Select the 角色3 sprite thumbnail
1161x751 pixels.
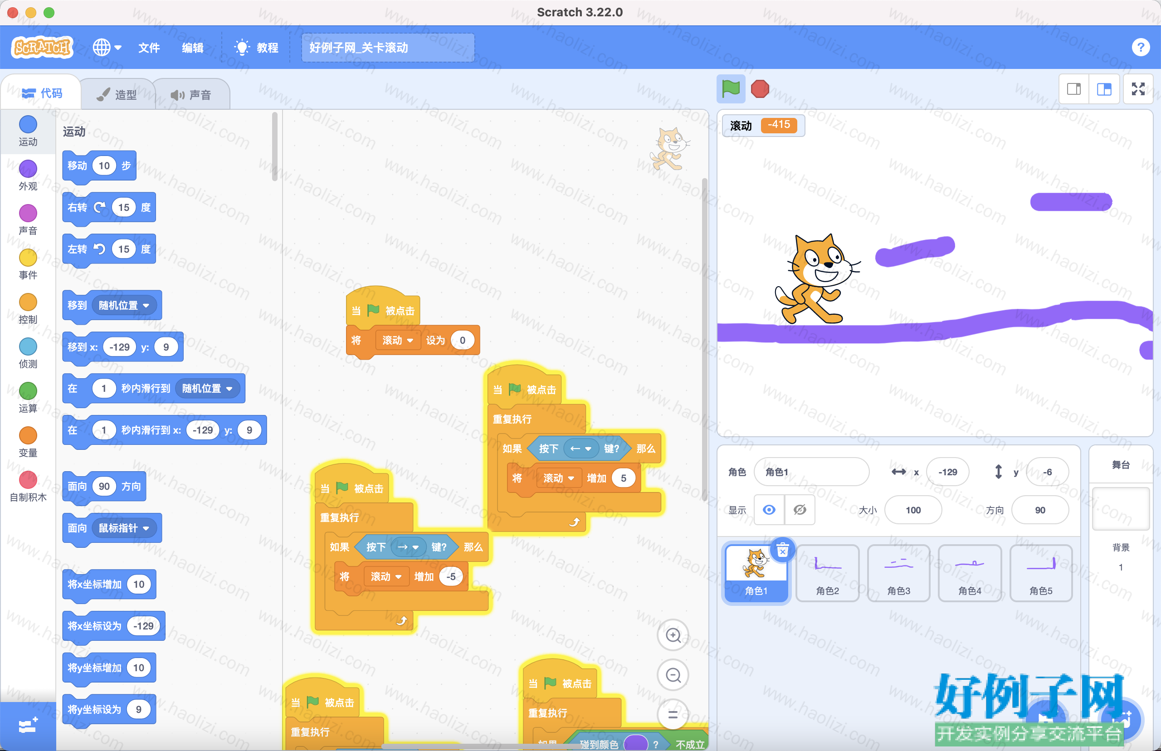[x=898, y=572]
